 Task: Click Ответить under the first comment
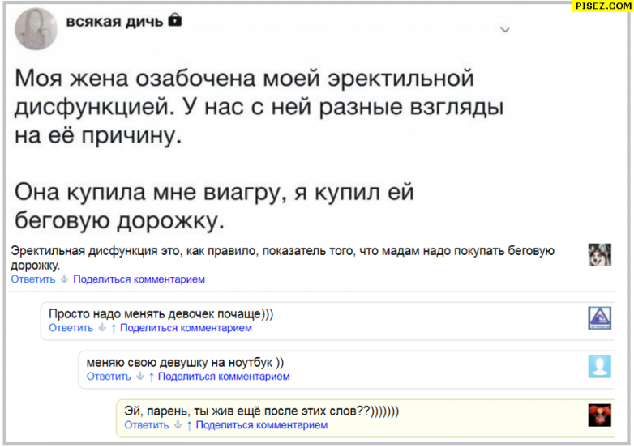click(33, 279)
